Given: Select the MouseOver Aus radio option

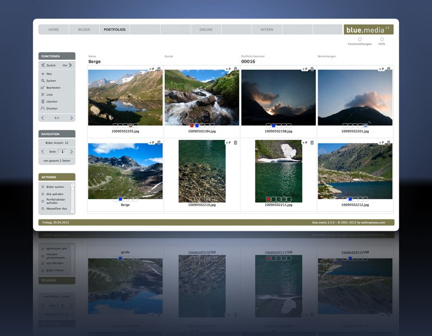Looking at the screenshot, I should (x=43, y=208).
